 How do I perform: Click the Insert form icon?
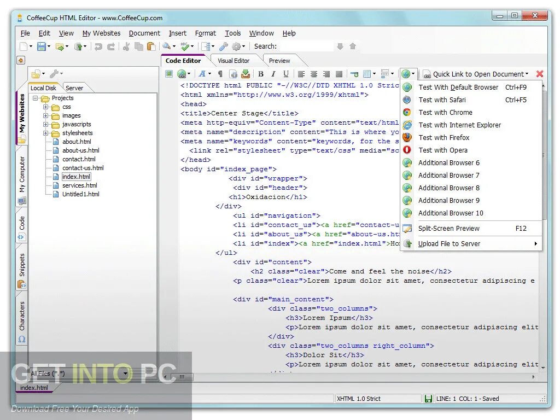coord(384,74)
